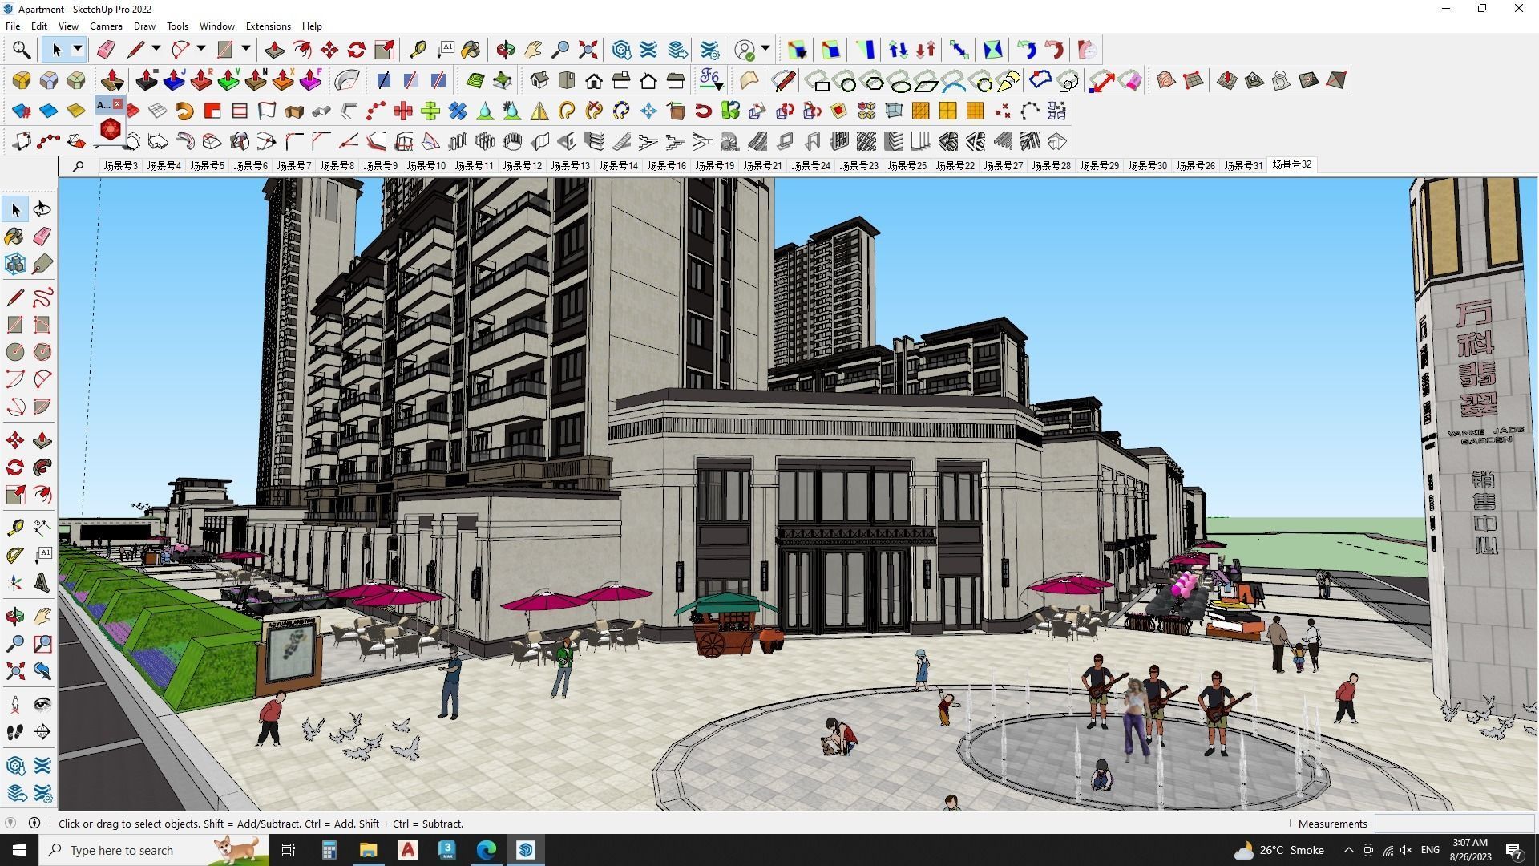Click the red ruby icon in floating toolbar

(x=111, y=129)
